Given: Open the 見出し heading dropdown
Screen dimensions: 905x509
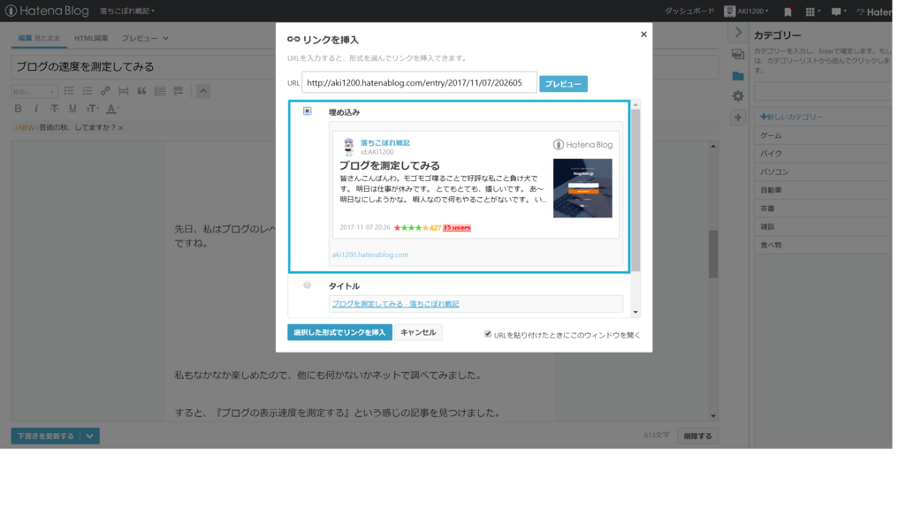Looking at the screenshot, I should pos(34,92).
